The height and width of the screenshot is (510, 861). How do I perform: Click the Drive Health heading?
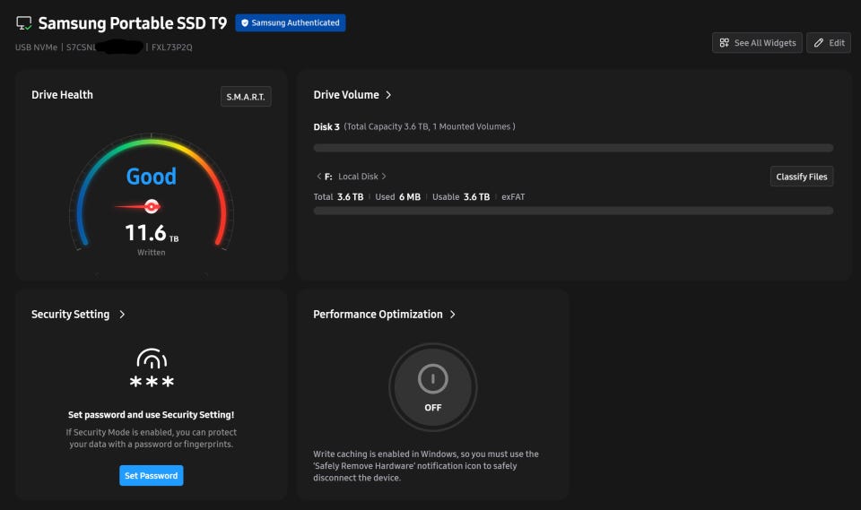click(x=62, y=95)
